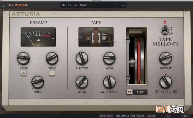Click the Tone knob
Screen dimensions: 193x118
tap(52, 58)
